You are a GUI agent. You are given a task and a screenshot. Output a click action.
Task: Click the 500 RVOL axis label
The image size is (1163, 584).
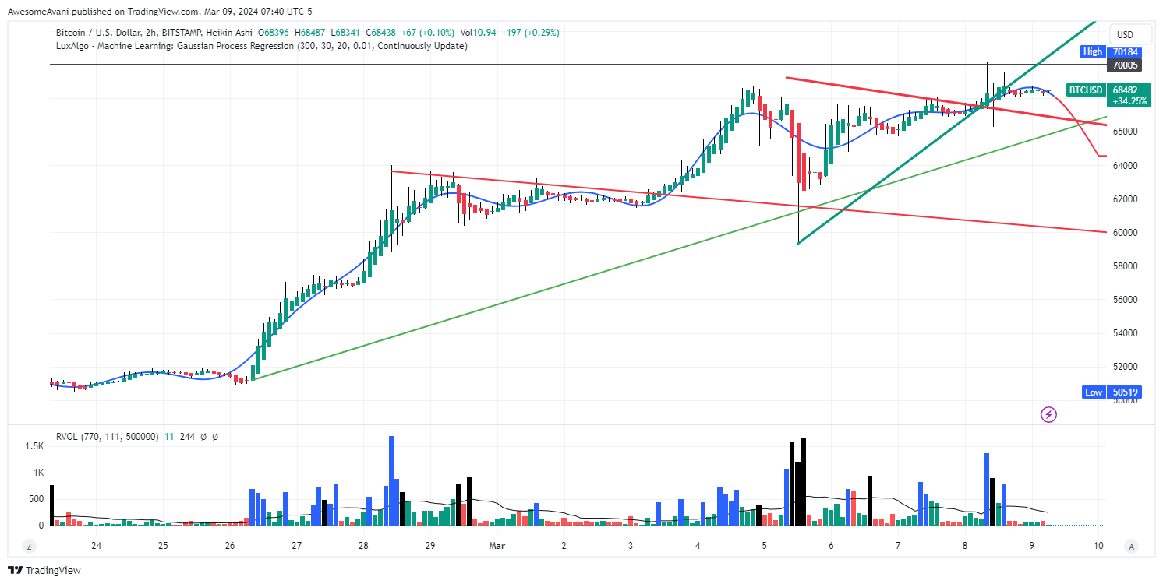click(36, 499)
